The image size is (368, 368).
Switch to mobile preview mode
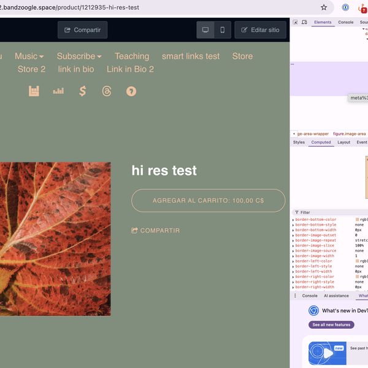[x=222, y=30]
